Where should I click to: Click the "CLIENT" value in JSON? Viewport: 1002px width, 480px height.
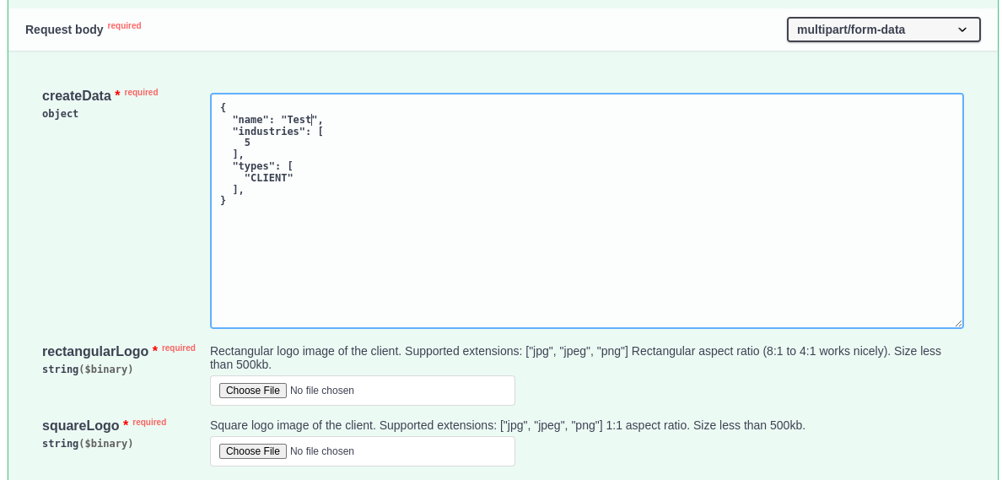pos(268,178)
